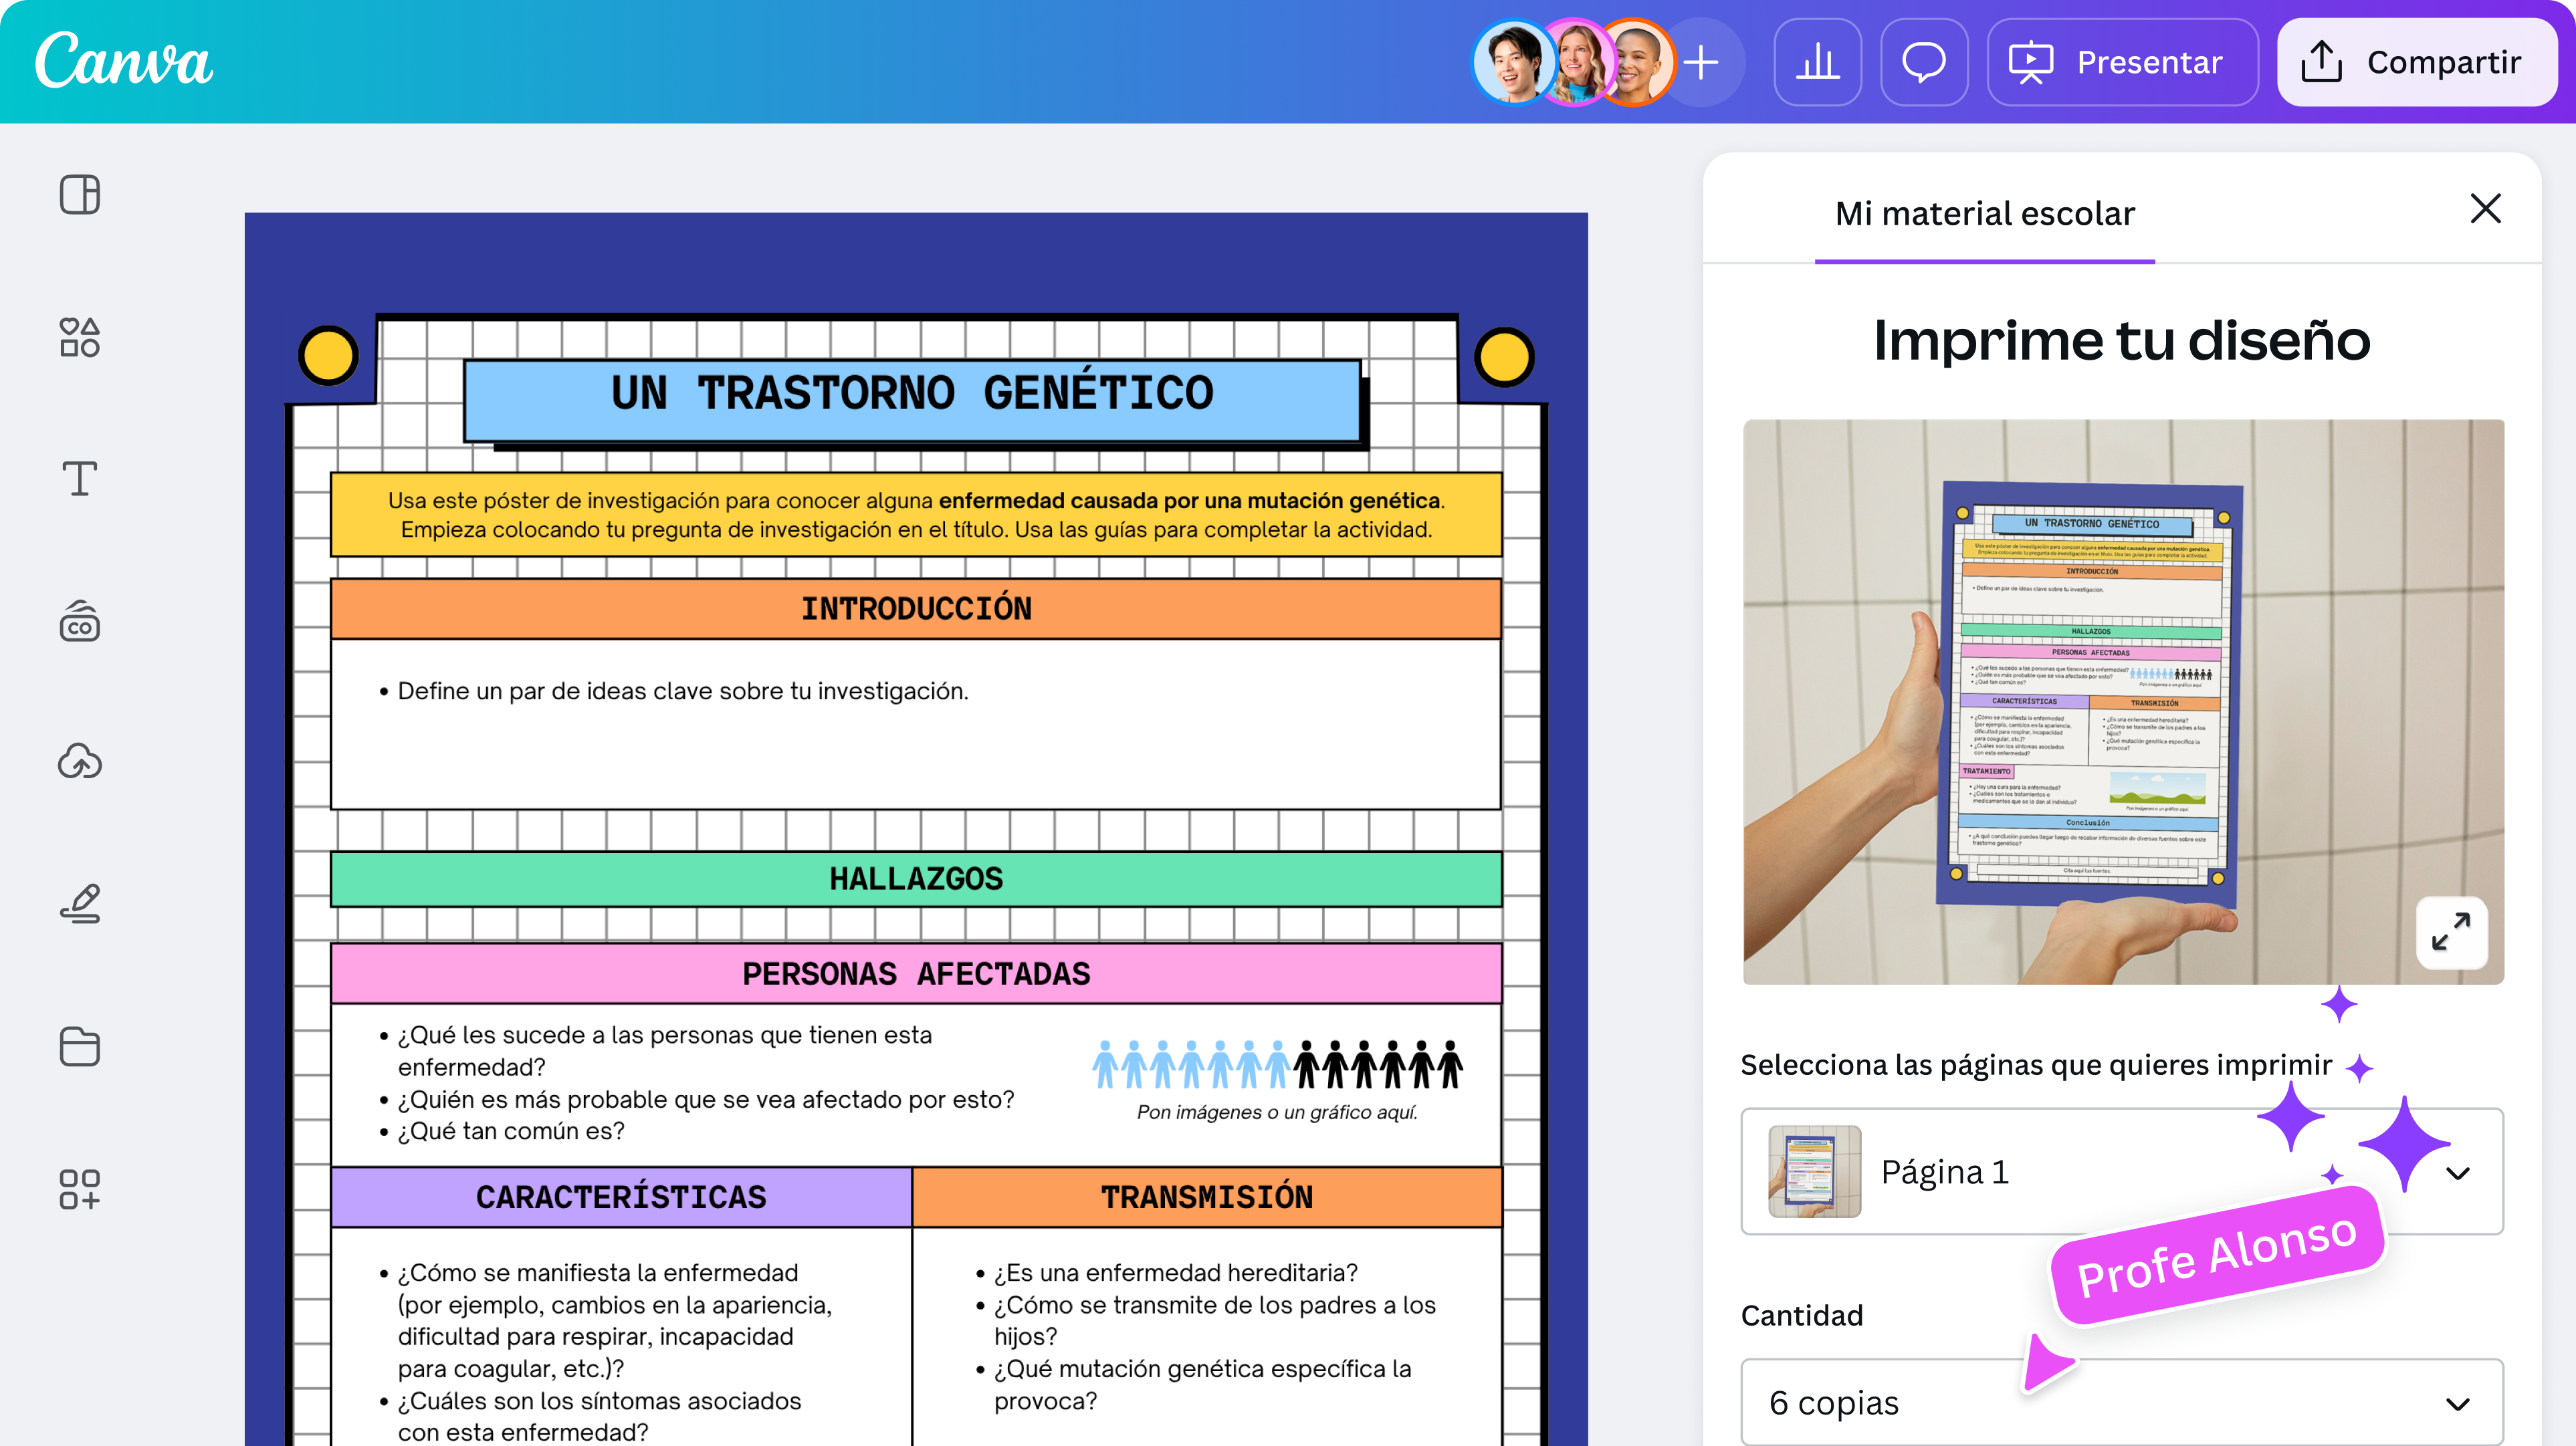Select the Draw tool icon

click(79, 904)
